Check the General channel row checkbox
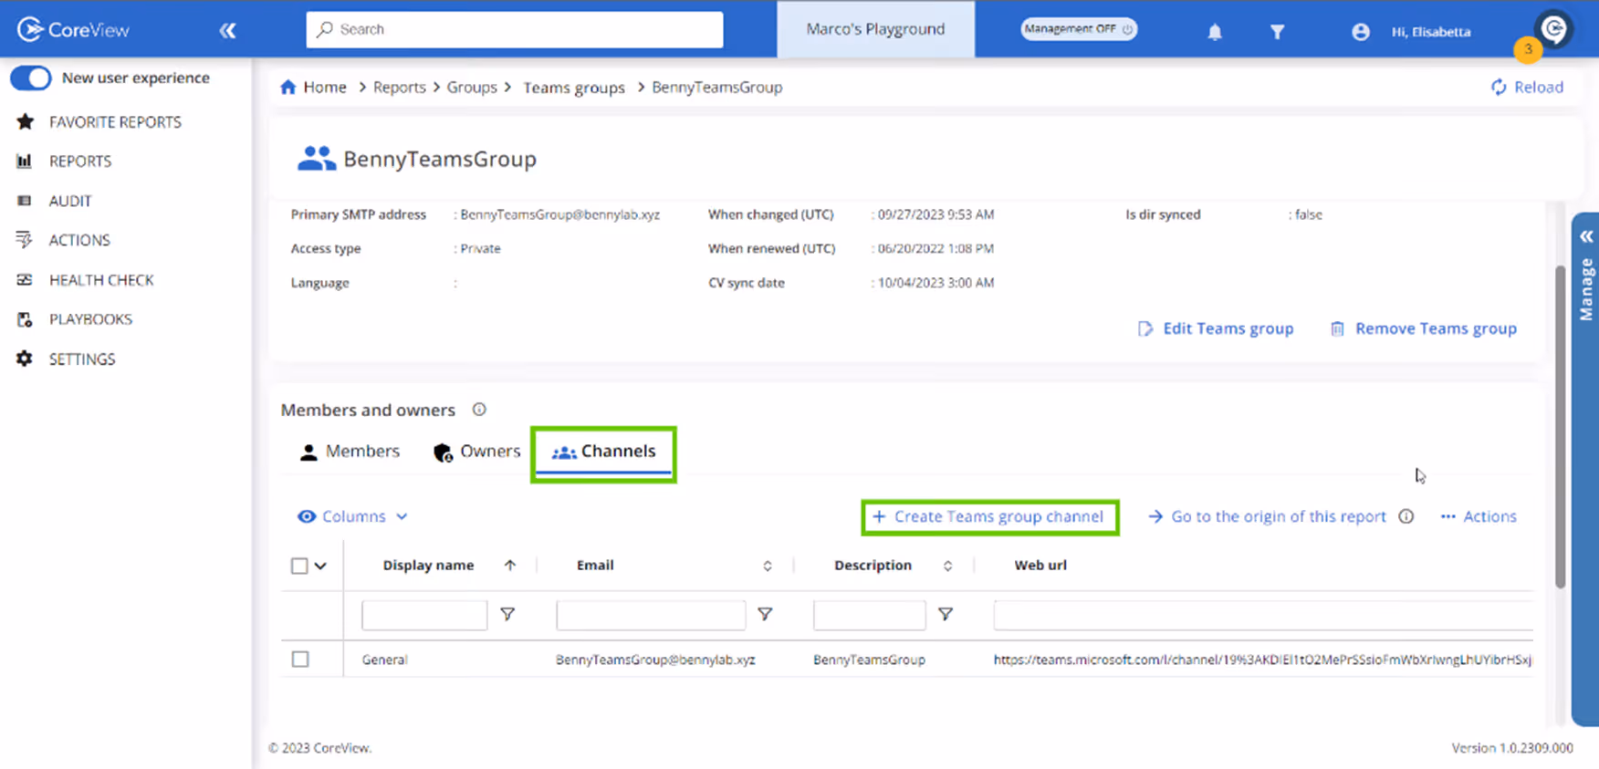The width and height of the screenshot is (1599, 769). pos(300,659)
